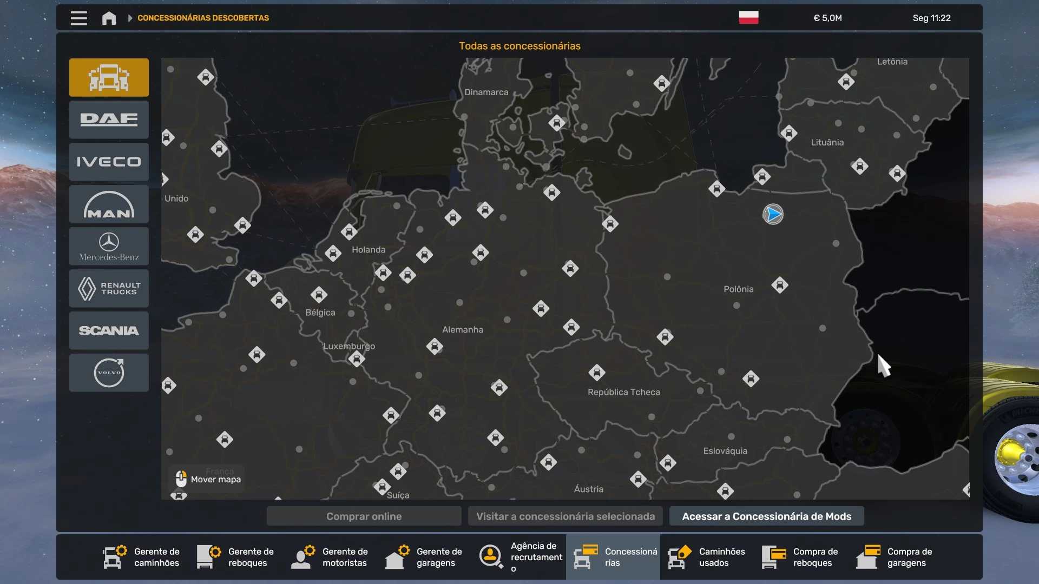Filter dealerships by Volvo brand
The image size is (1039, 584).
coord(109,373)
